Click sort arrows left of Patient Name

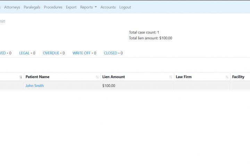pos(20,77)
